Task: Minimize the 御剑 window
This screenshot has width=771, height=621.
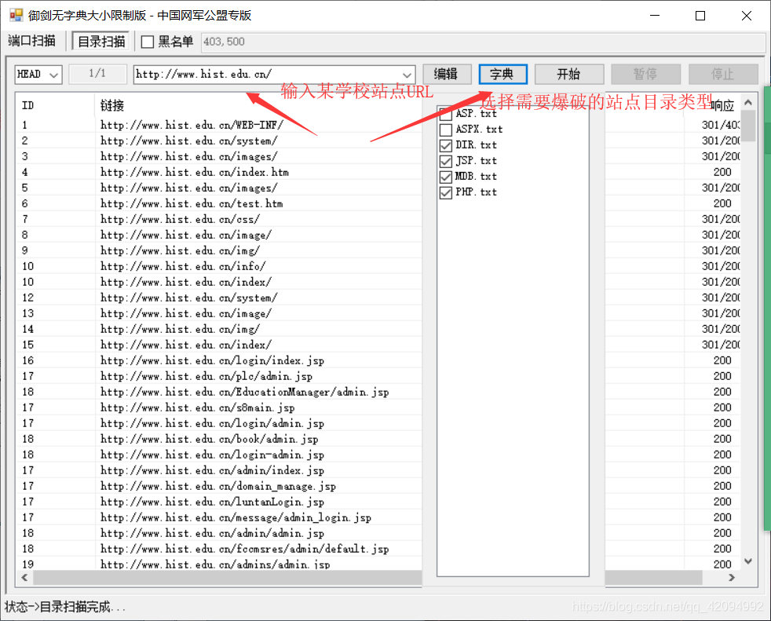Action: click(x=655, y=16)
